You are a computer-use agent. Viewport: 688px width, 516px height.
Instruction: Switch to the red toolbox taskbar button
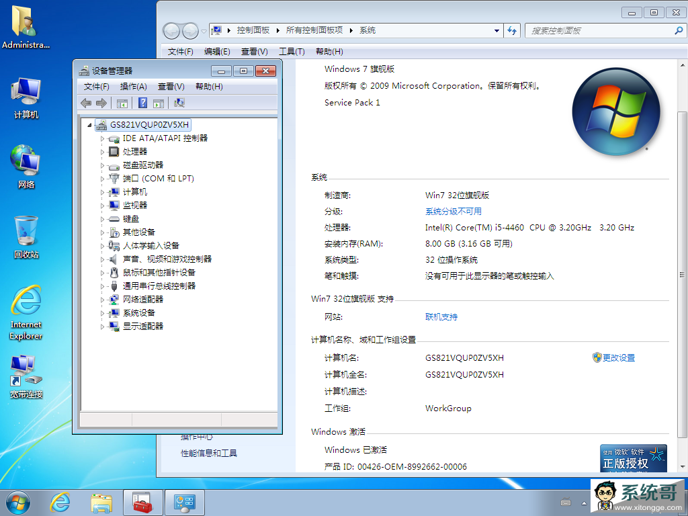point(142,503)
